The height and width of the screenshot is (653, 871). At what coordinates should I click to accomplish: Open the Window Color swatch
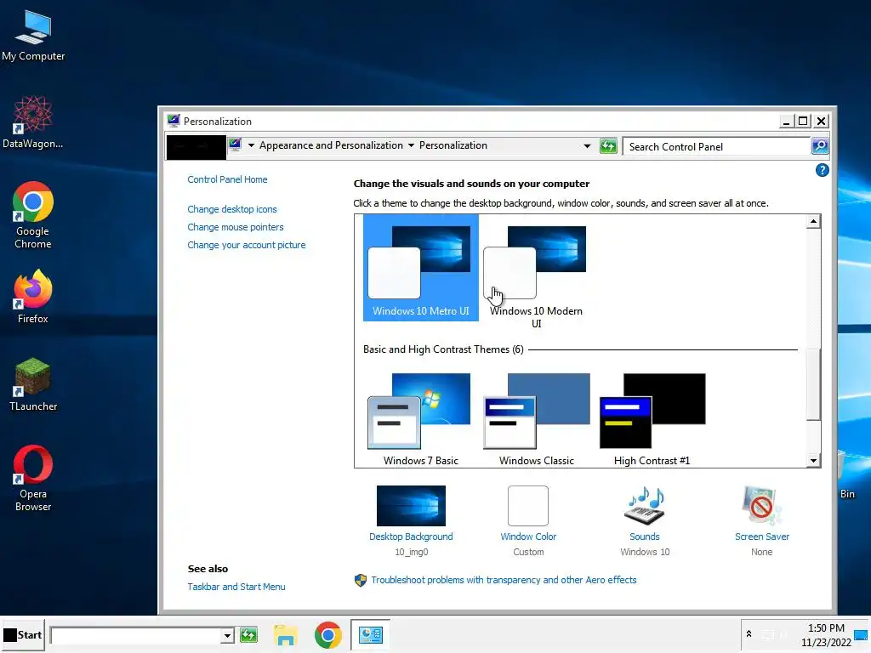click(x=527, y=506)
